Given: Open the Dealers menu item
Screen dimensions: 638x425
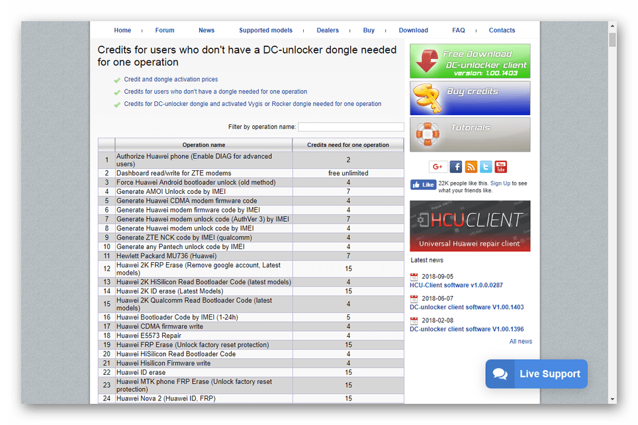Looking at the screenshot, I should point(328,30).
